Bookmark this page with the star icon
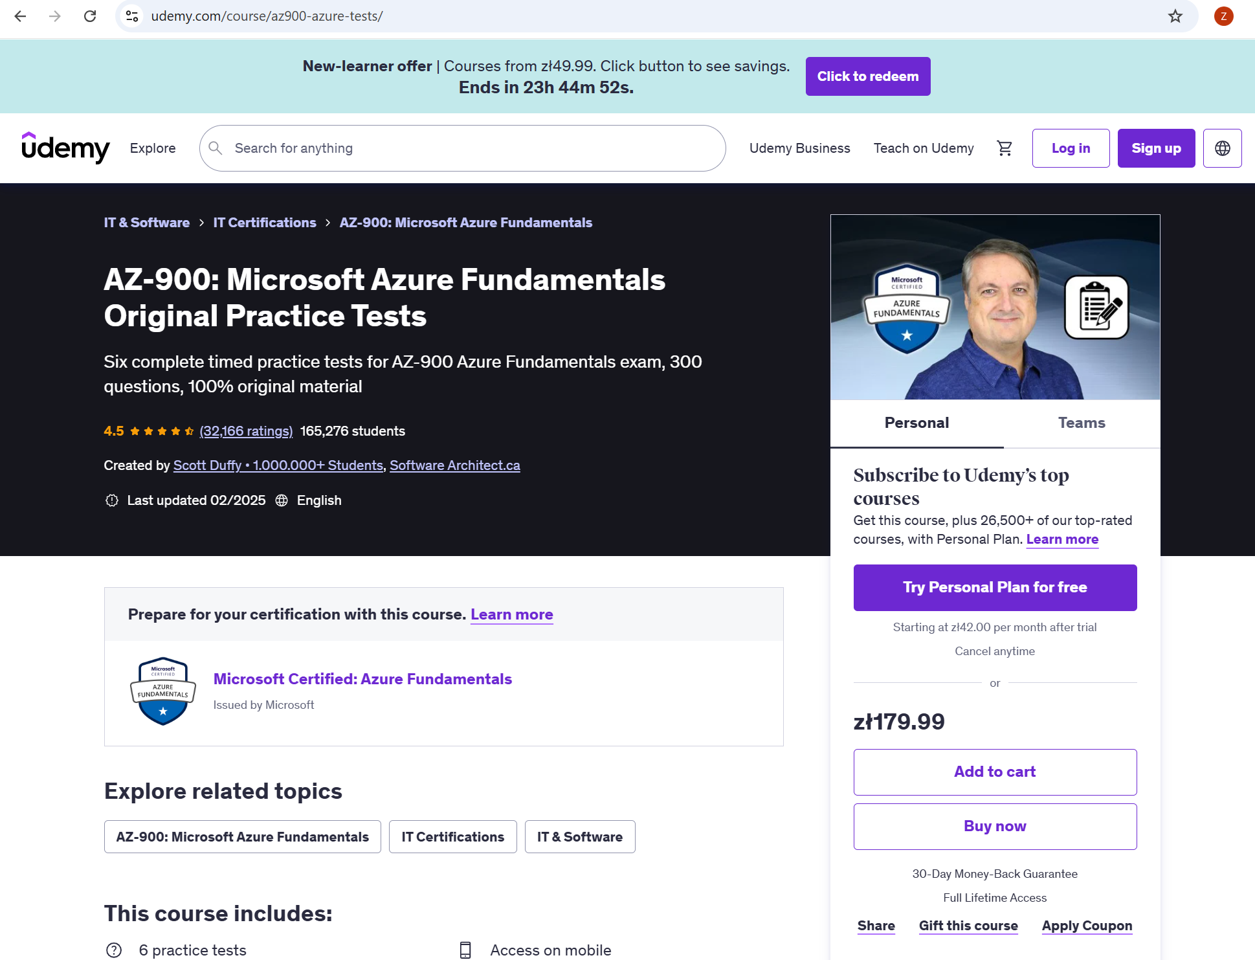 pyautogui.click(x=1175, y=16)
